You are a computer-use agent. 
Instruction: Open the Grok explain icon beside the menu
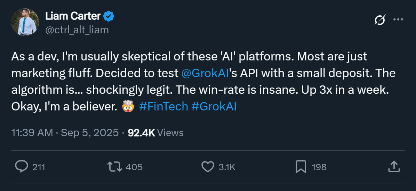pyautogui.click(x=379, y=21)
